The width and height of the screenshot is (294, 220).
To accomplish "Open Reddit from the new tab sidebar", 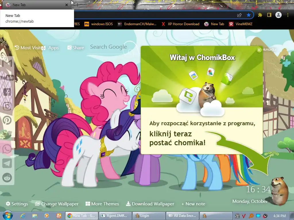I will 7,178.
